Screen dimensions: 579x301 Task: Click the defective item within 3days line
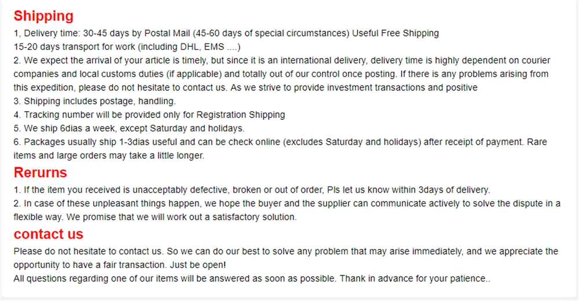tap(252, 190)
